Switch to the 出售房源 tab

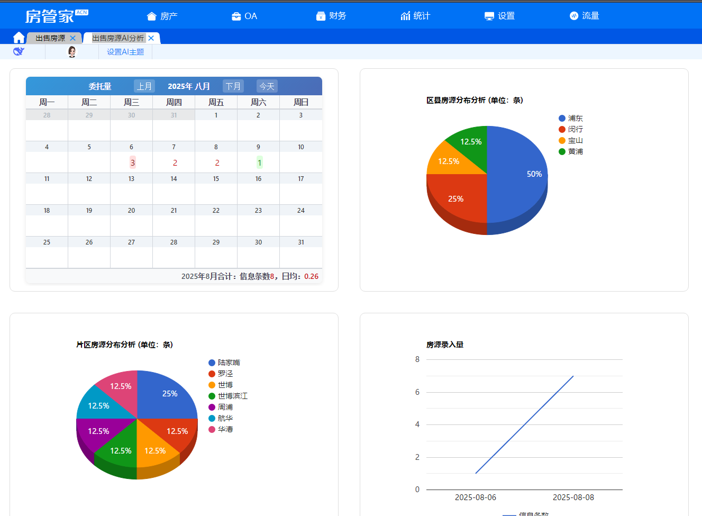[50, 38]
